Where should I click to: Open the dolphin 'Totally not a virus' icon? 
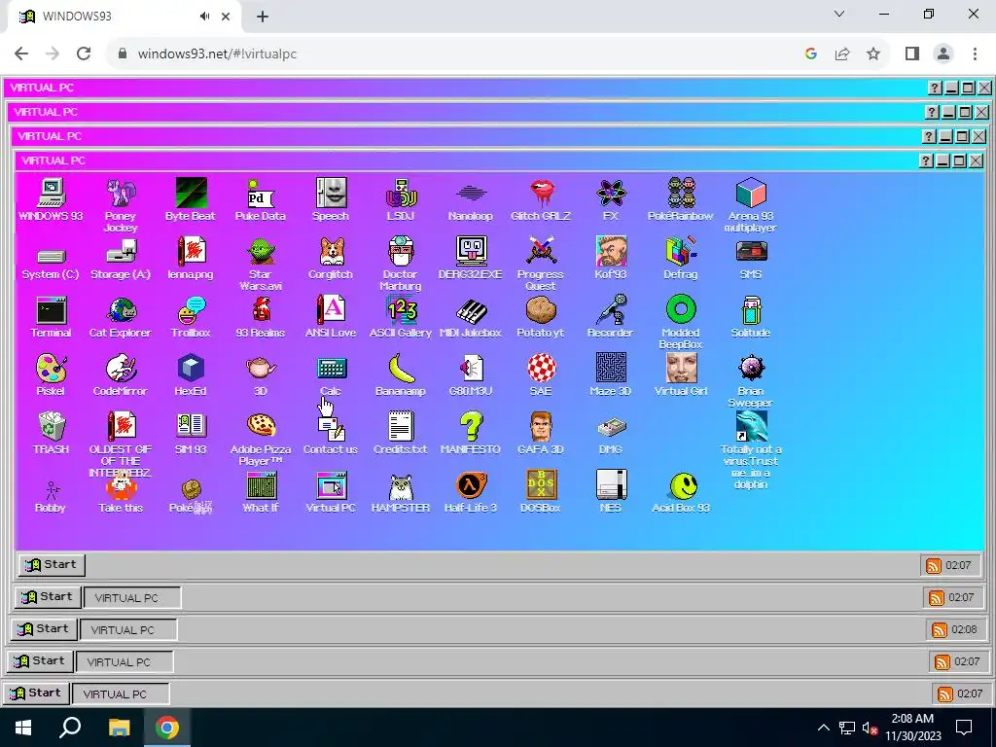pos(751,449)
